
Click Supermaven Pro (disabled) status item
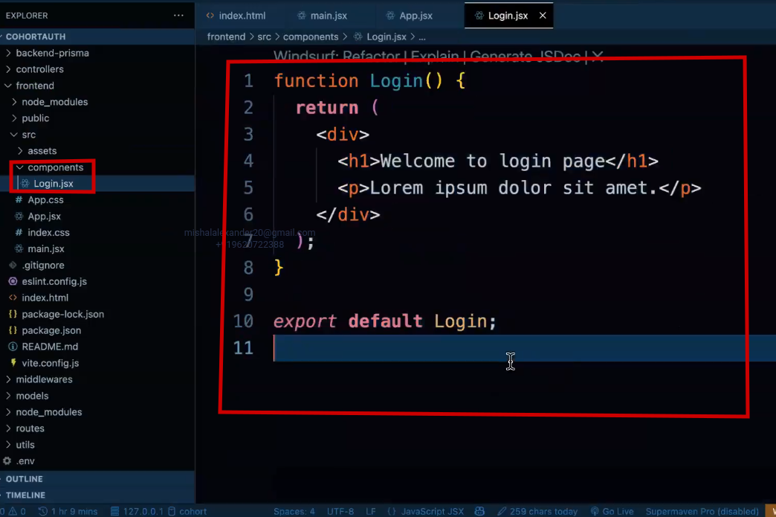[702, 512]
